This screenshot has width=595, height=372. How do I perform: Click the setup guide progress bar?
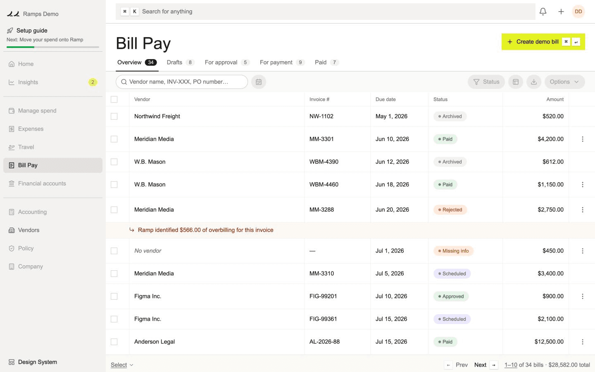[x=53, y=47]
